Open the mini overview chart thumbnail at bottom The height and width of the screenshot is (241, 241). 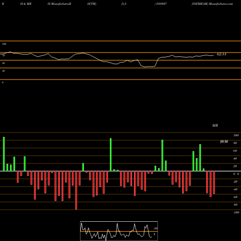click(x=119, y=231)
